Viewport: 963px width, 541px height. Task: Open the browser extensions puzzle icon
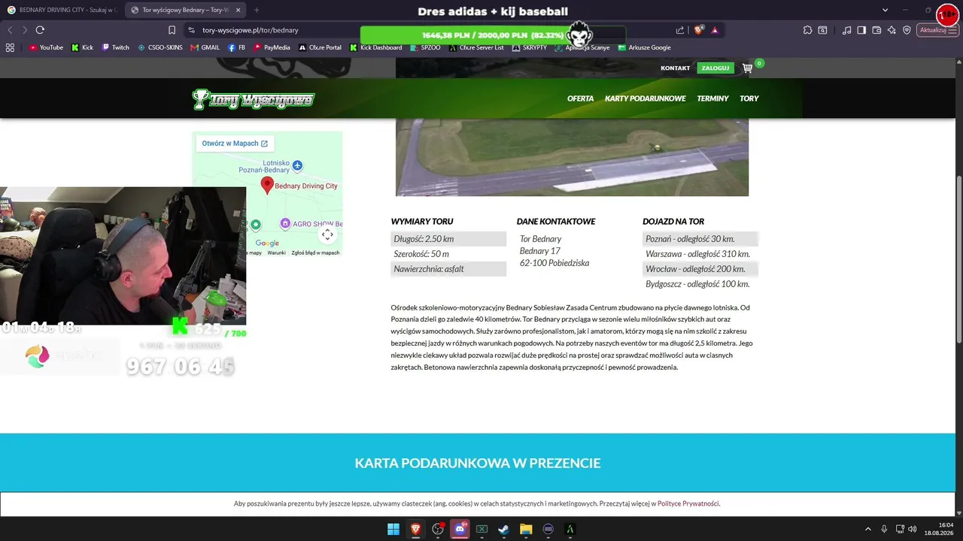807,30
